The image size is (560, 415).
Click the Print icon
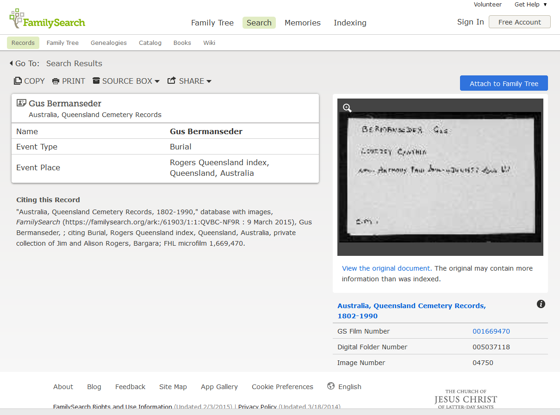pos(56,81)
